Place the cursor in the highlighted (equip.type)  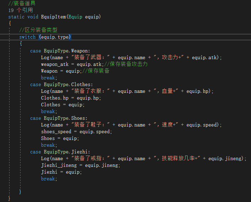tap(55, 37)
